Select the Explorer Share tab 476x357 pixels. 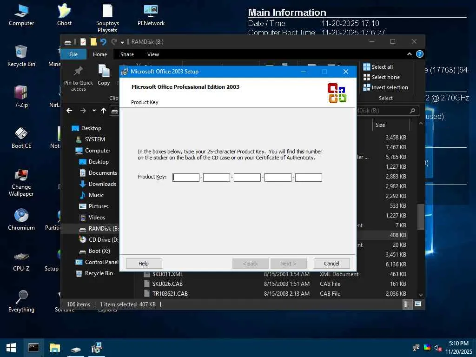[x=127, y=54]
